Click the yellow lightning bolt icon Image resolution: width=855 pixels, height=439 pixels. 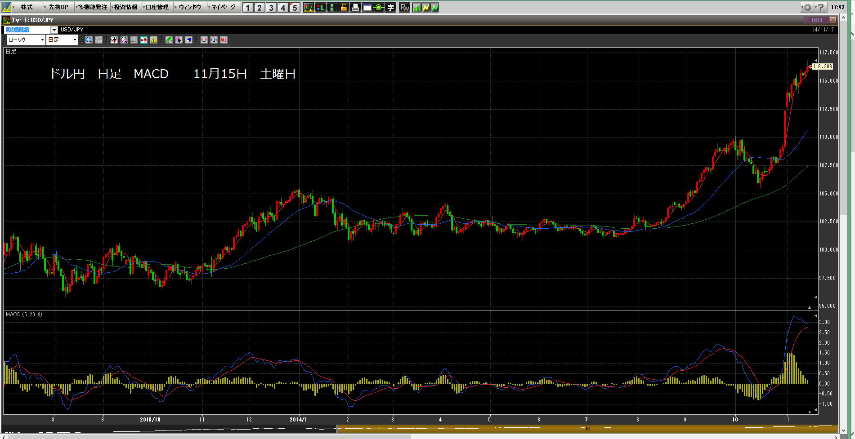pos(425,7)
